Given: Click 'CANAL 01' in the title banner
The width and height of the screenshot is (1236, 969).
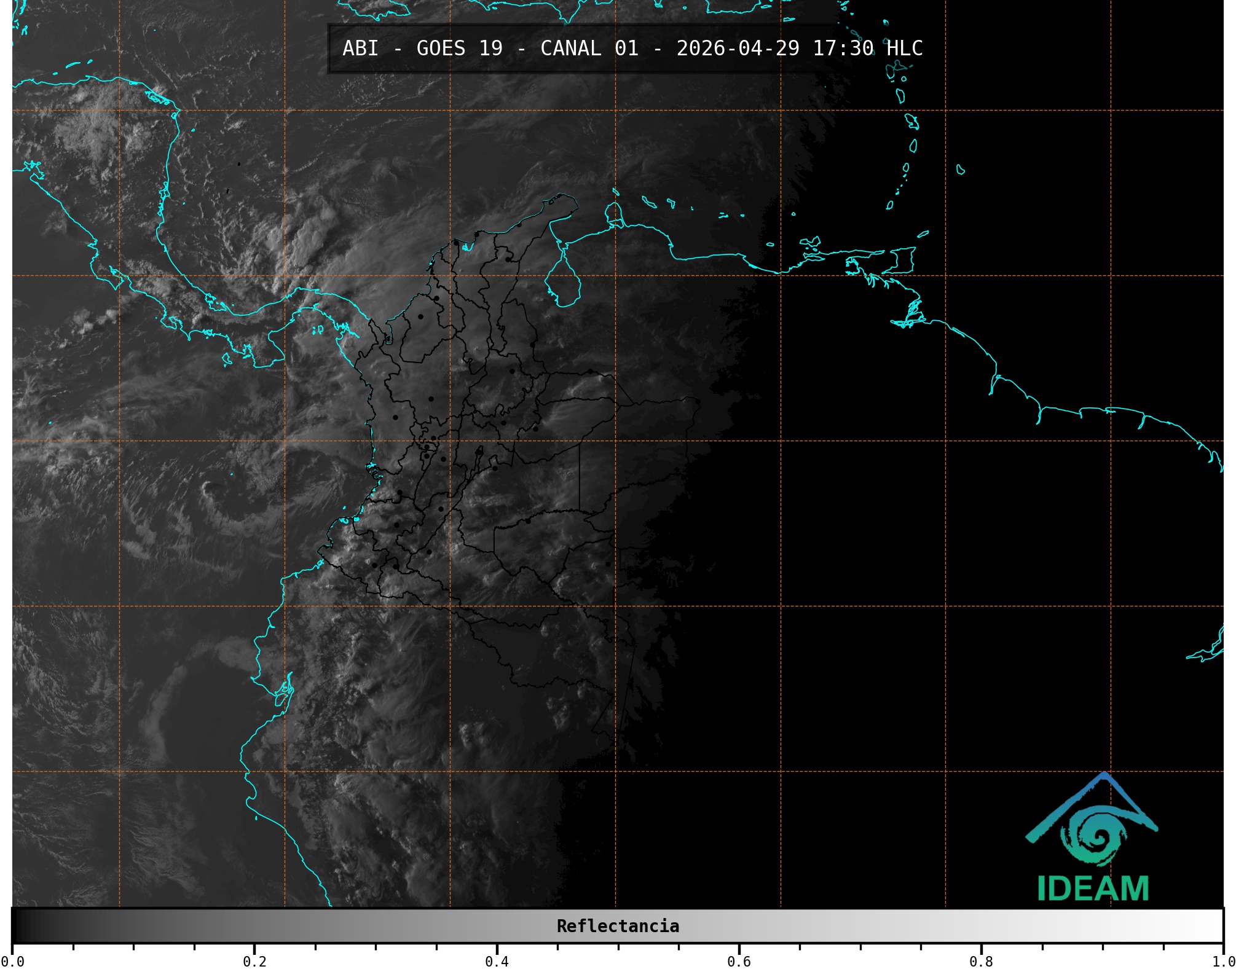Looking at the screenshot, I should [x=589, y=49].
